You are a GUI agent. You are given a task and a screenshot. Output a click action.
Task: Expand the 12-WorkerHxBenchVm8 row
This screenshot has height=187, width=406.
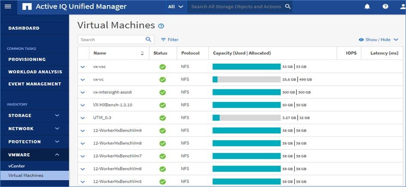(x=82, y=143)
